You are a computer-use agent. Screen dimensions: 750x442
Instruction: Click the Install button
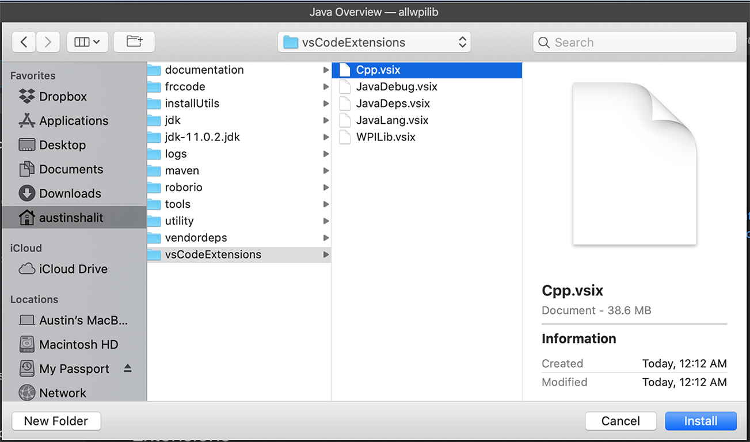(700, 421)
